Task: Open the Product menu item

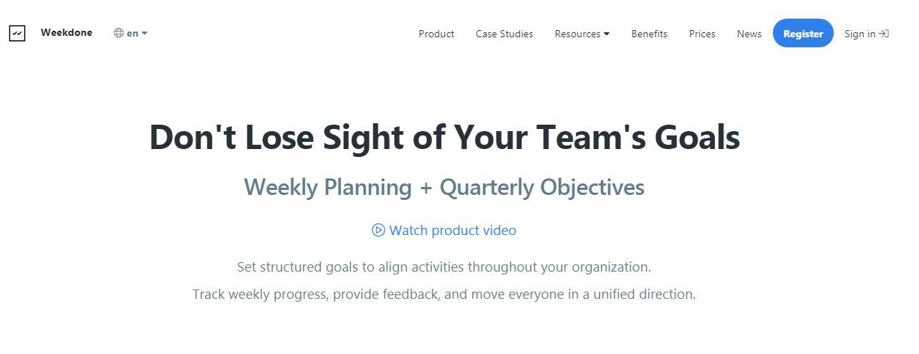Action: coord(436,34)
